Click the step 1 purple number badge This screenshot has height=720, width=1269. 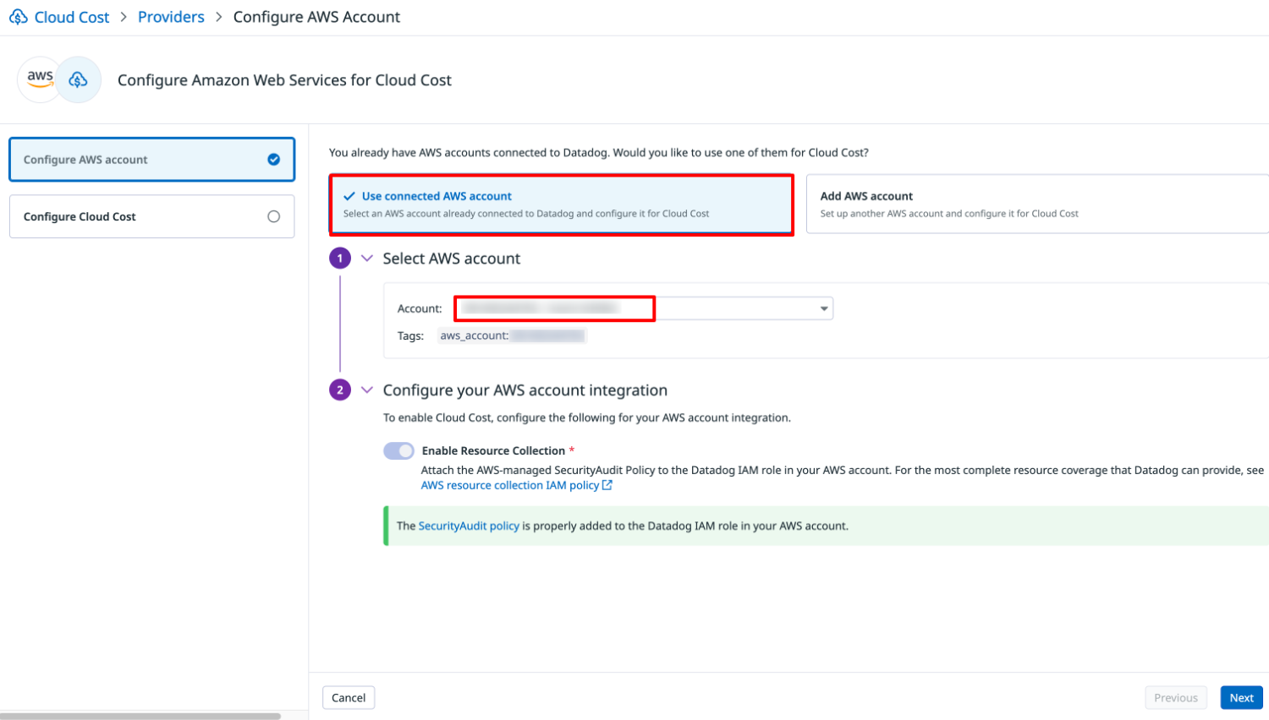(340, 259)
